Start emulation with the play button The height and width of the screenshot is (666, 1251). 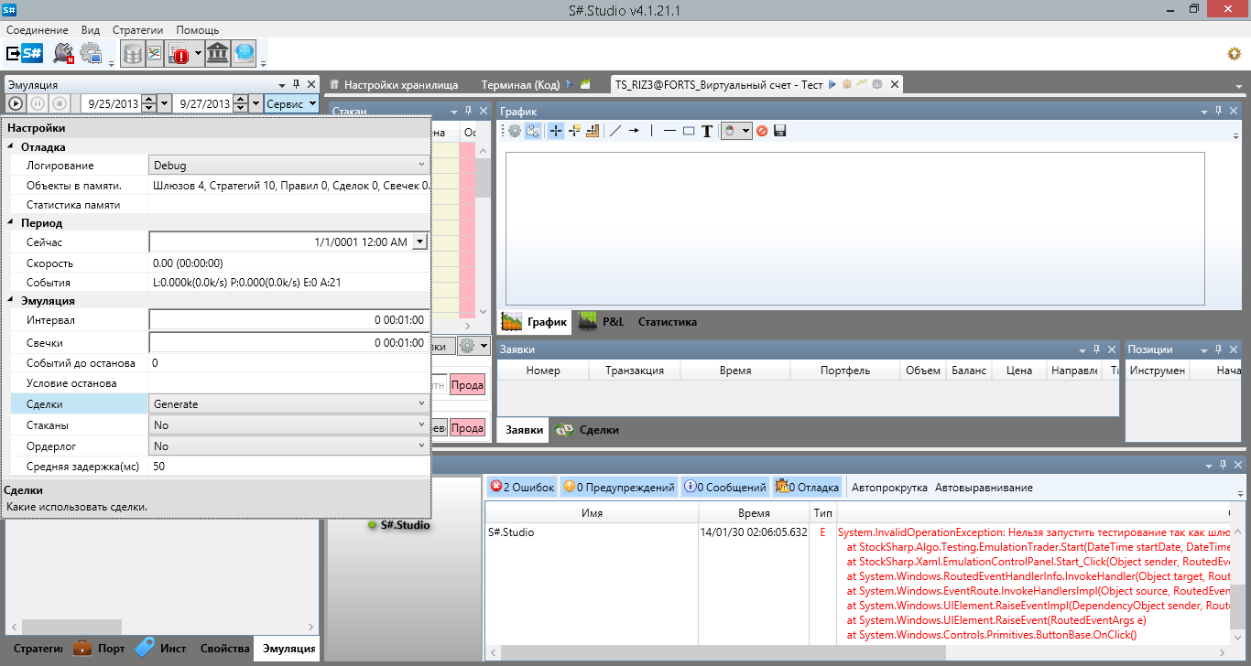pos(16,103)
